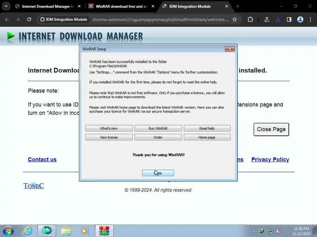Click the green IDM logo arrow

pos(11,36)
